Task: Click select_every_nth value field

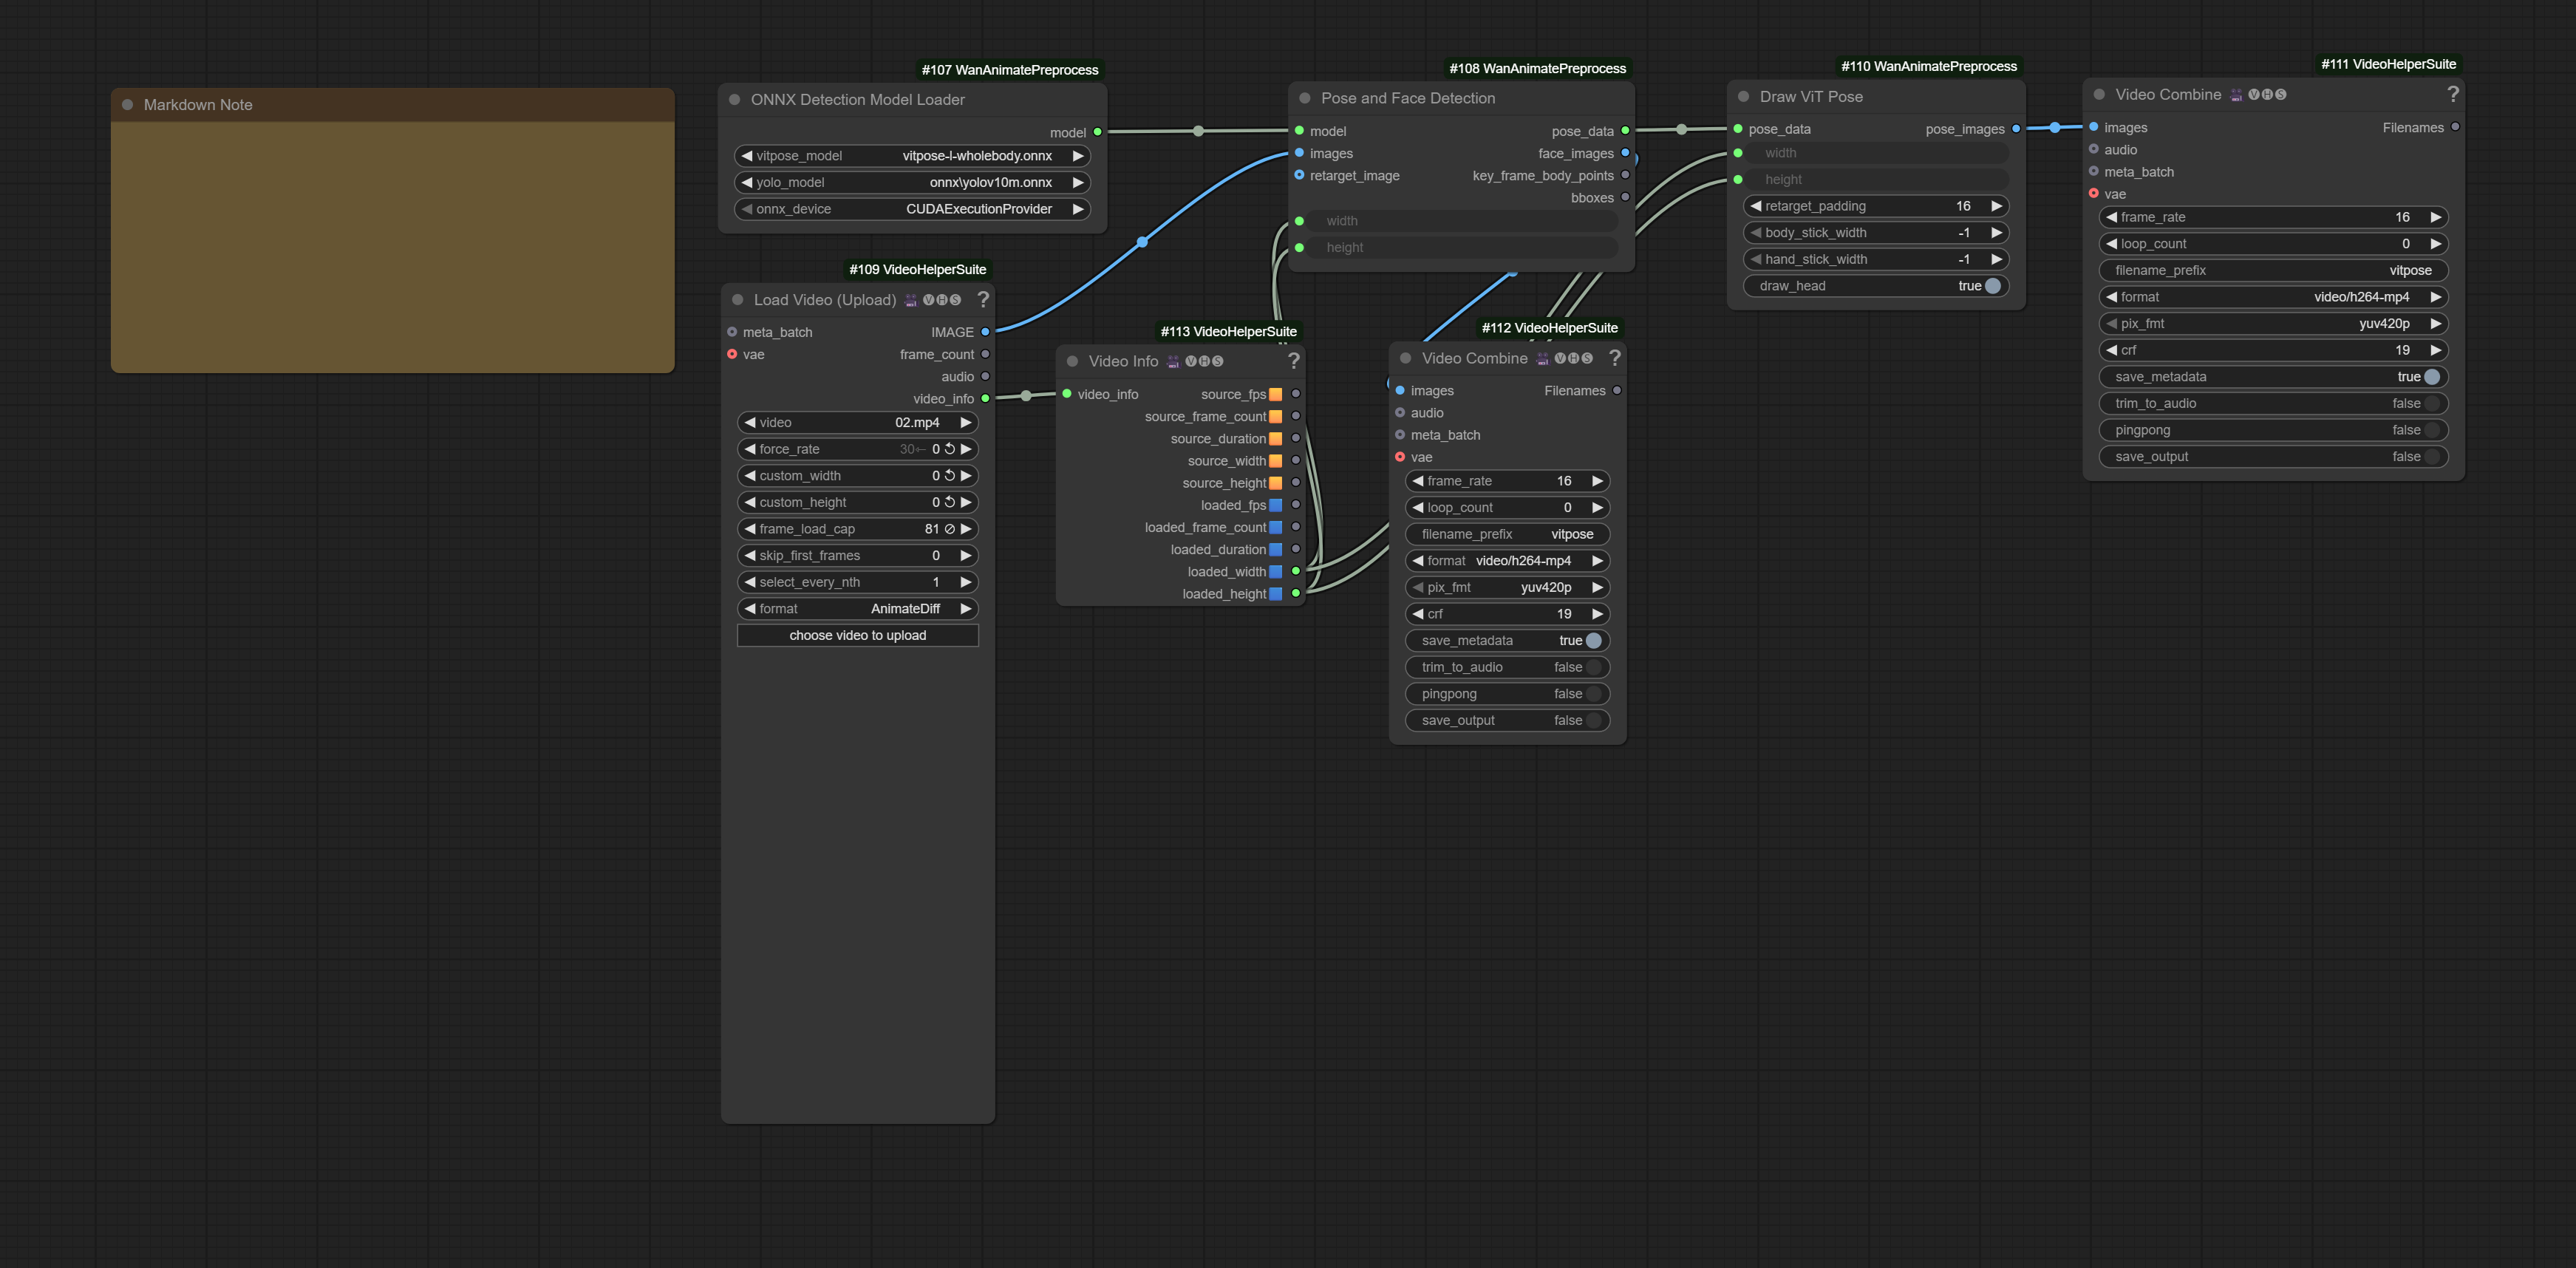Action: click(x=857, y=582)
